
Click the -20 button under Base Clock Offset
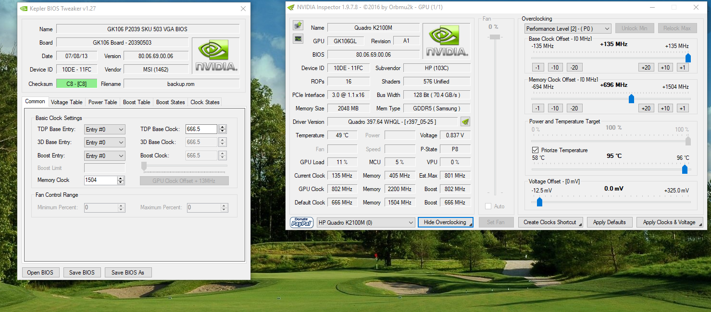point(574,68)
